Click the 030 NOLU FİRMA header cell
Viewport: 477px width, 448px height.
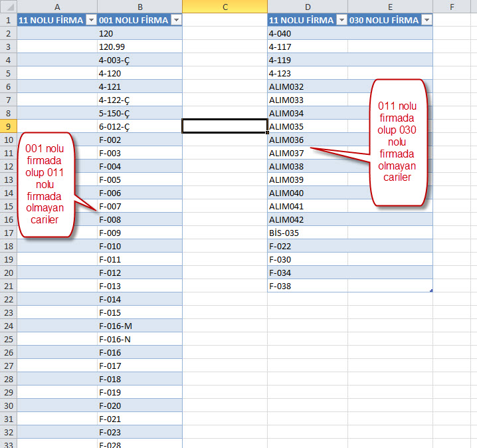tap(390, 20)
